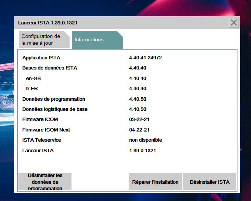Click the ISTA Teleservice label

click(42, 140)
